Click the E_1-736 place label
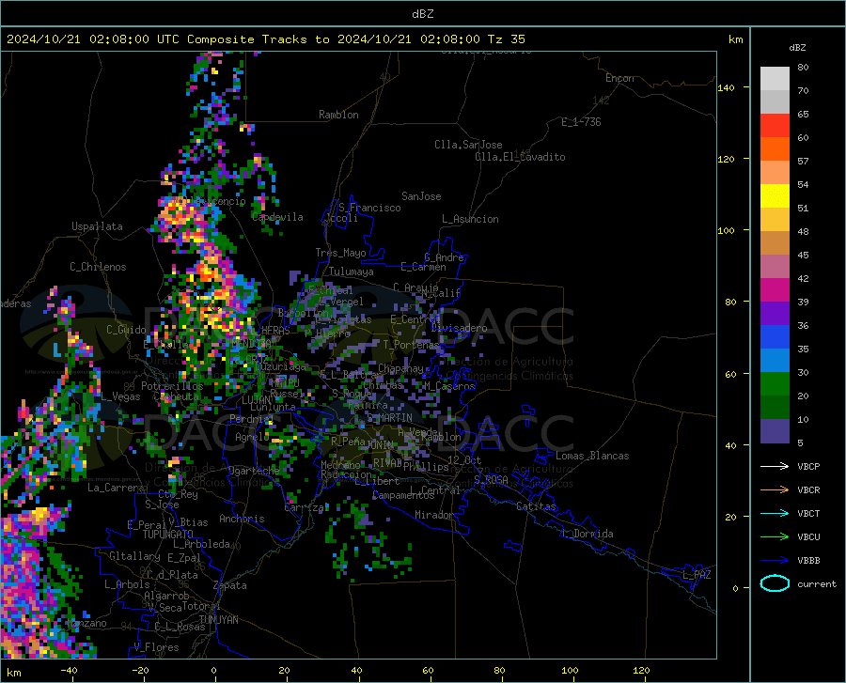This screenshot has height=683, width=846. coord(581,122)
